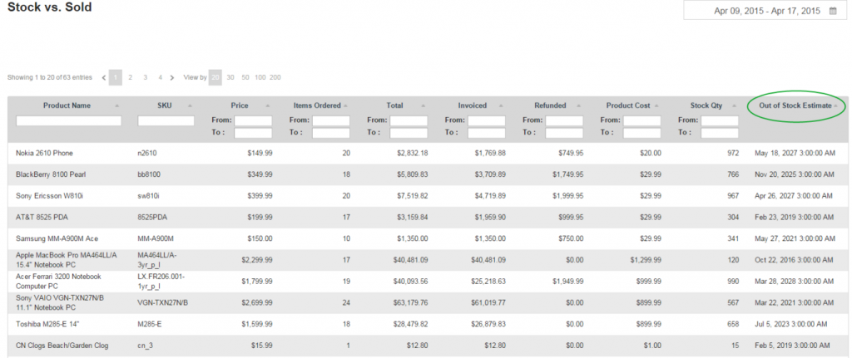The image size is (852, 358).
Task: Sort by Product Cost column arrow
Action: (x=656, y=105)
